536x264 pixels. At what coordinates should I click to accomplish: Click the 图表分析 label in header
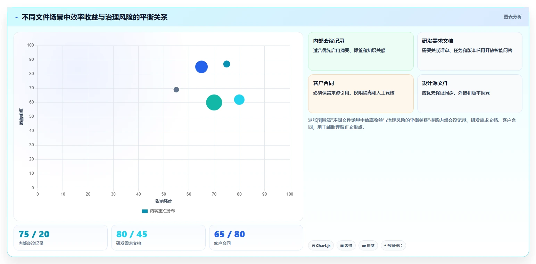click(x=512, y=17)
